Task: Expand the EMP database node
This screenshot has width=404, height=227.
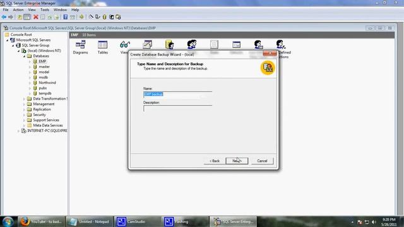Action: tap(30, 62)
